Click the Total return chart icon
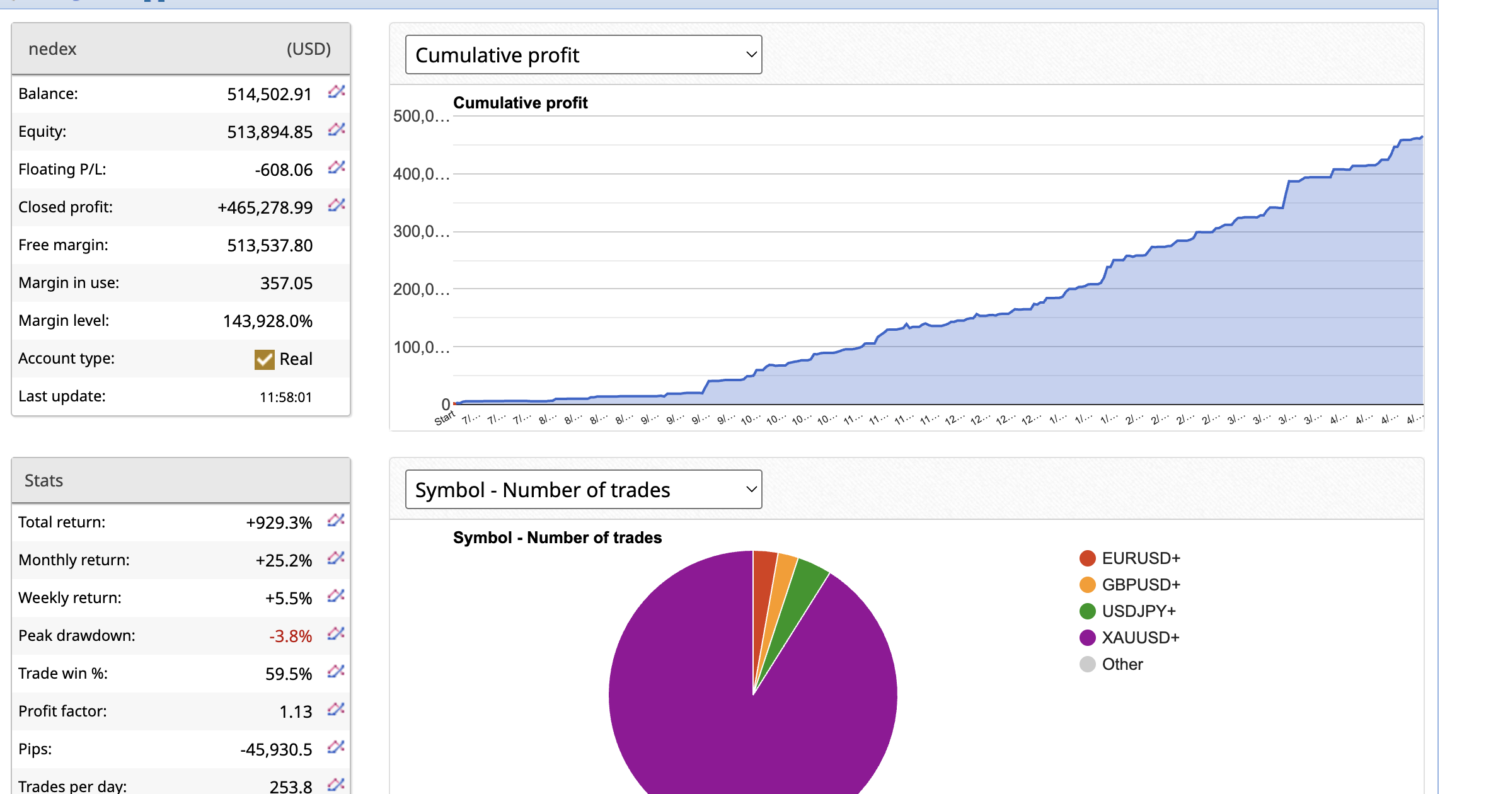This screenshot has width=1486, height=794. (x=336, y=521)
